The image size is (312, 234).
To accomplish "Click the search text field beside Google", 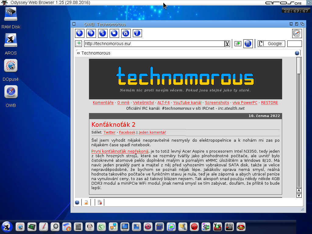I will pos(294,44).
